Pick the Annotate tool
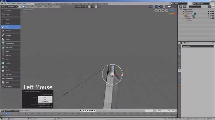 (x=11, y=35)
